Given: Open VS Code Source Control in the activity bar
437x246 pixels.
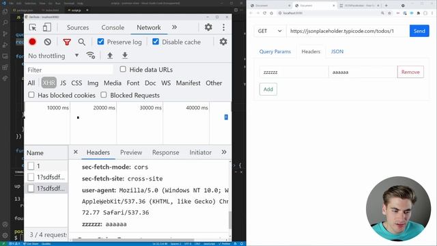Looking at the screenshot, I should [x=5, y=33].
